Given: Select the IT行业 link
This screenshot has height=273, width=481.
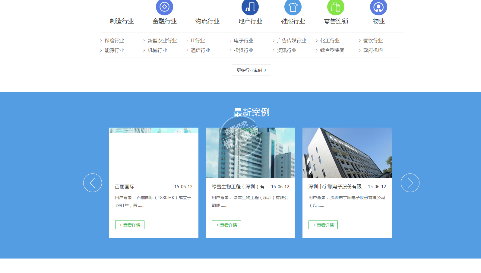Looking at the screenshot, I should [x=198, y=41].
